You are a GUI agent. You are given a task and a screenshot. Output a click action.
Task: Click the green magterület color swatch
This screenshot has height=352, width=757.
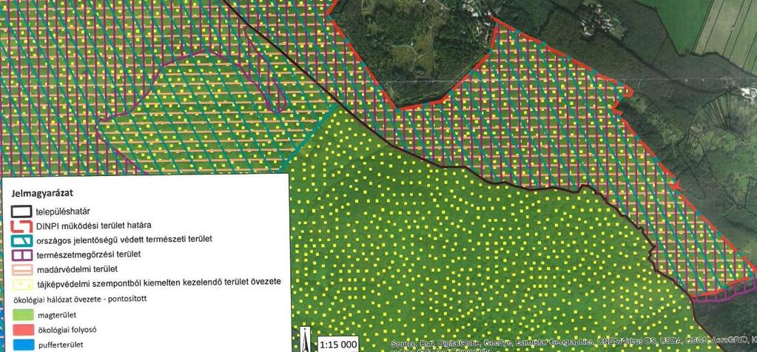pyautogui.click(x=21, y=316)
